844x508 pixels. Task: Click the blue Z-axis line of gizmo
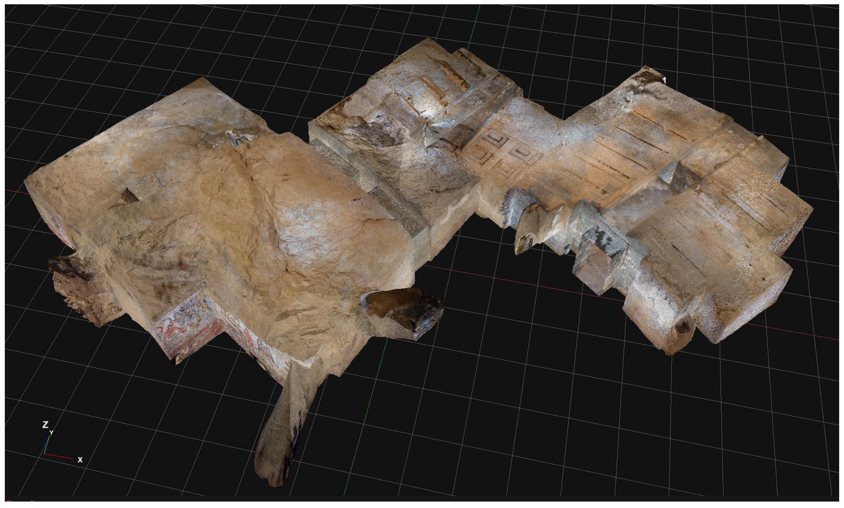[x=44, y=441]
